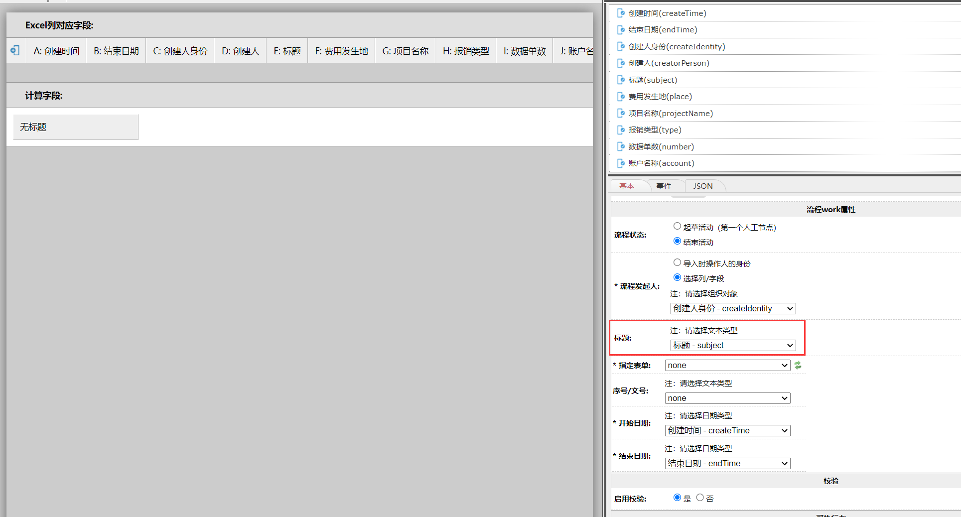Choose 导入时操作人的身份 radio button

coord(677,262)
